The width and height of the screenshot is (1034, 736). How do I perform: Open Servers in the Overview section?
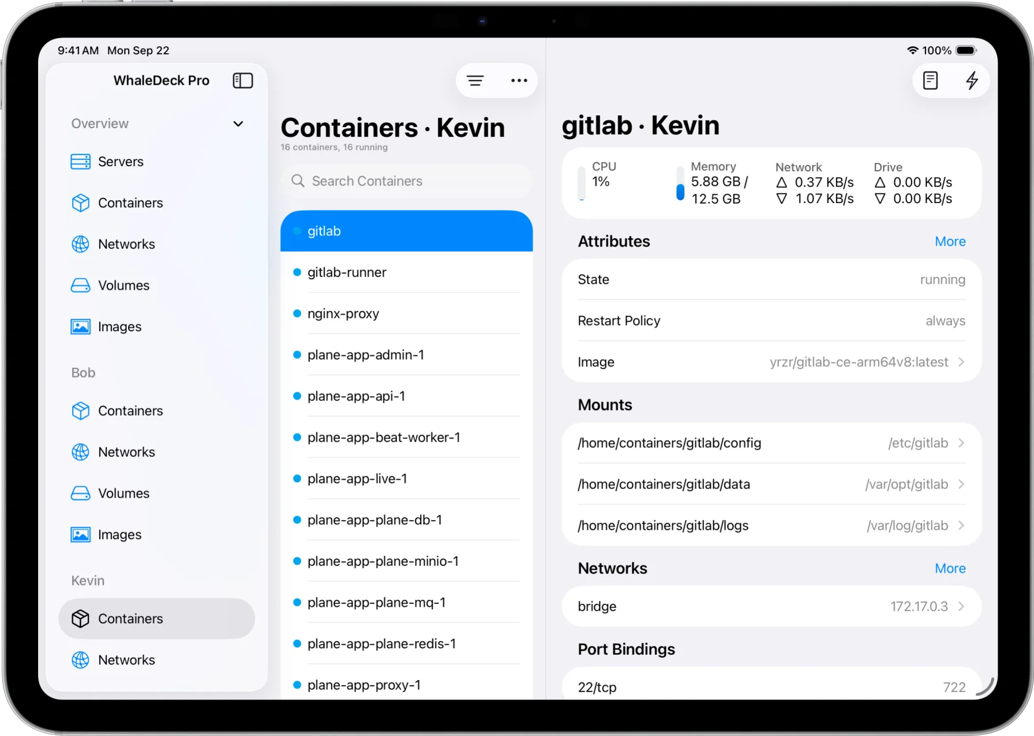coord(120,162)
